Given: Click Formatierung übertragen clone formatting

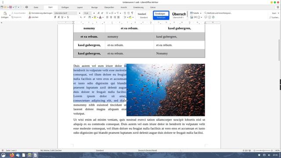Looking at the screenshot, I should pos(40,13).
